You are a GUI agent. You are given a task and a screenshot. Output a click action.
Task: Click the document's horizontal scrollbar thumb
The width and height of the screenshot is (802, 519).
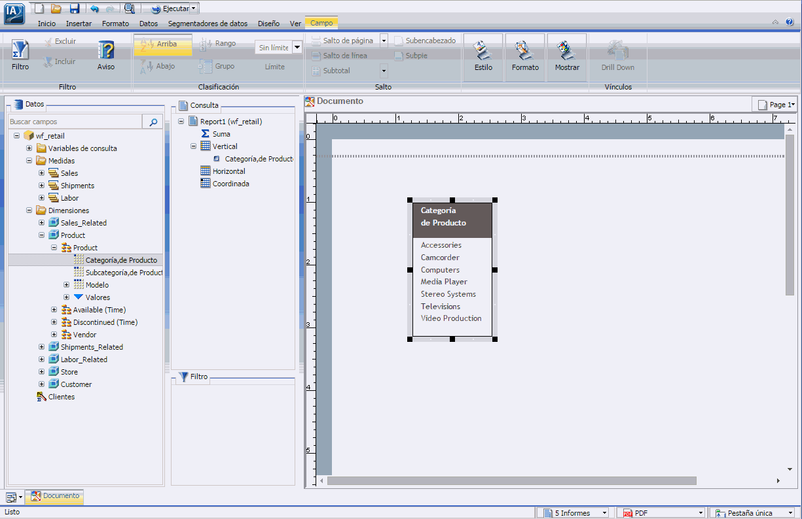(512, 481)
